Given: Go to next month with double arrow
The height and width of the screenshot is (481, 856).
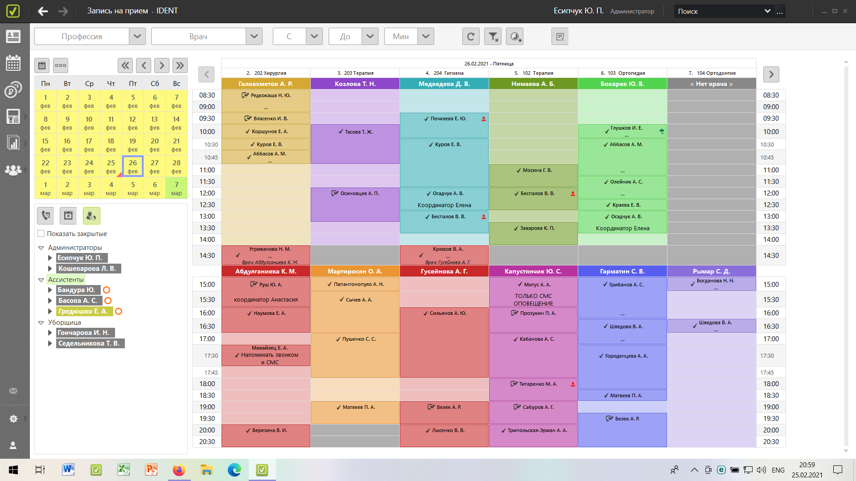Looking at the screenshot, I should (180, 65).
